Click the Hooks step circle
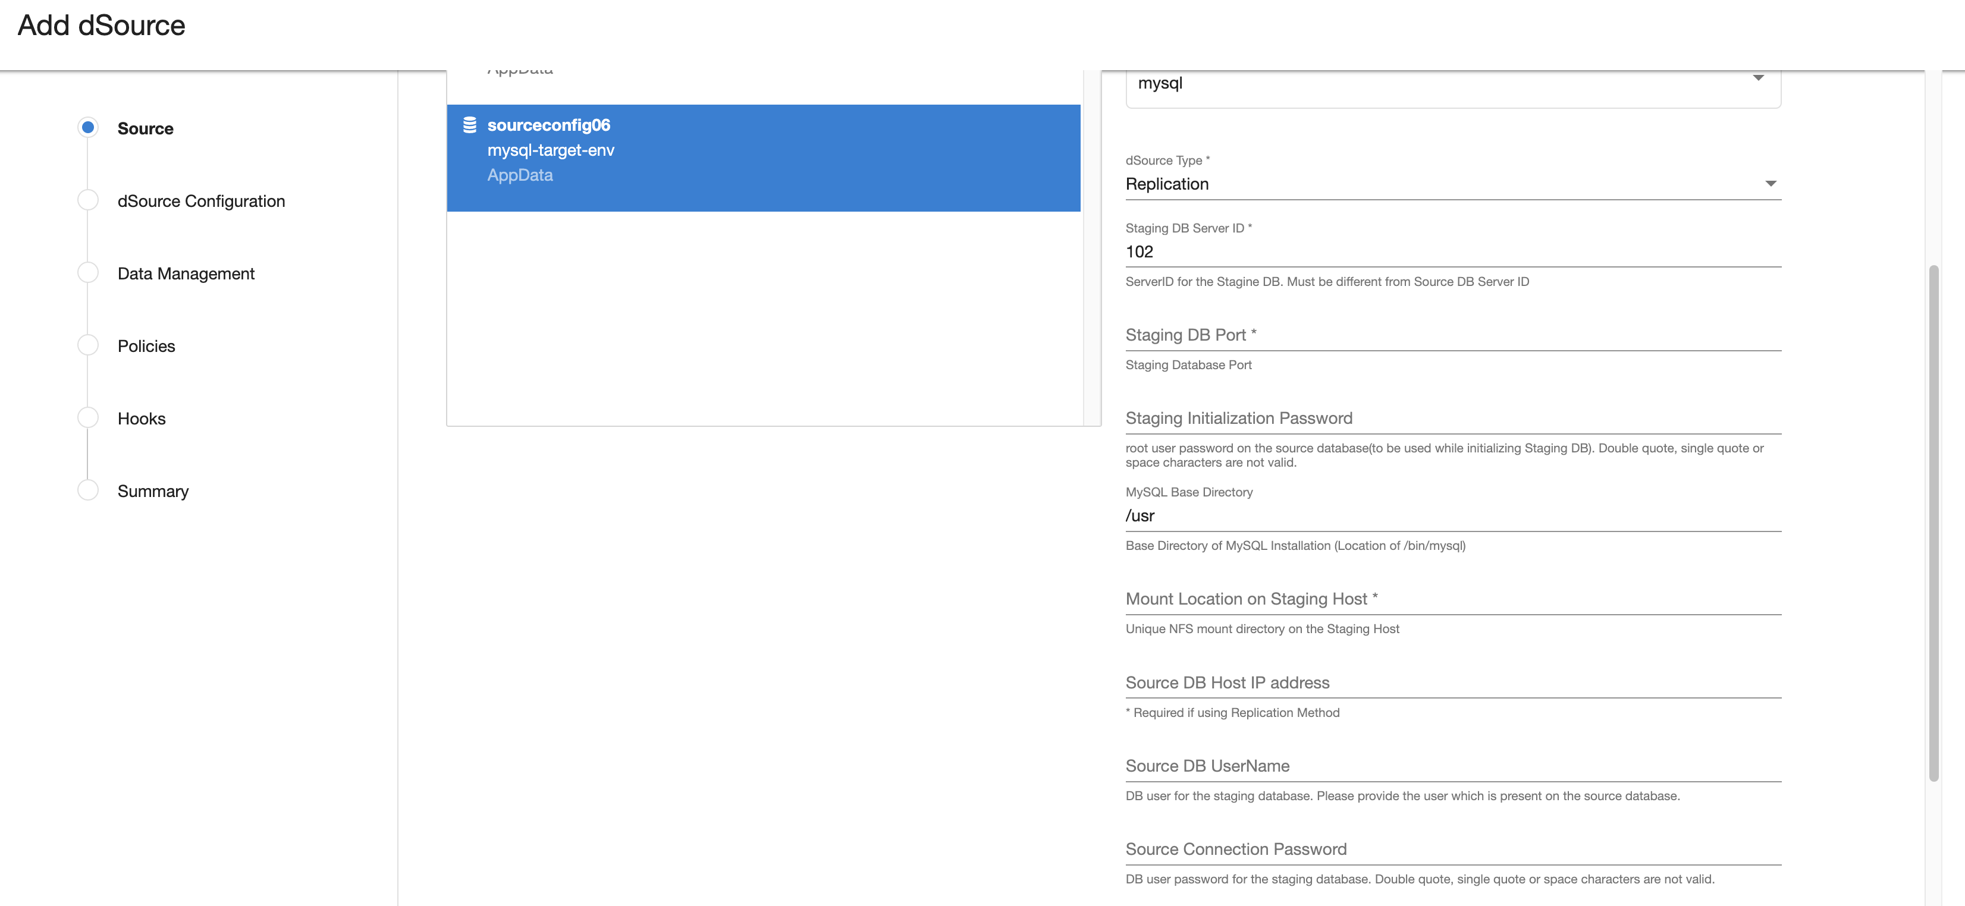 point(88,417)
